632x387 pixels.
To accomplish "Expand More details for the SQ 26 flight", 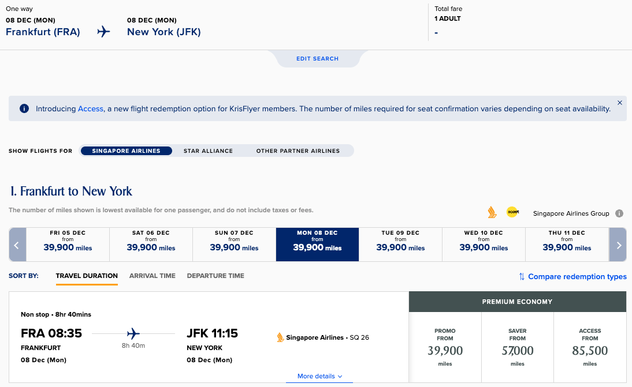I will pos(319,376).
